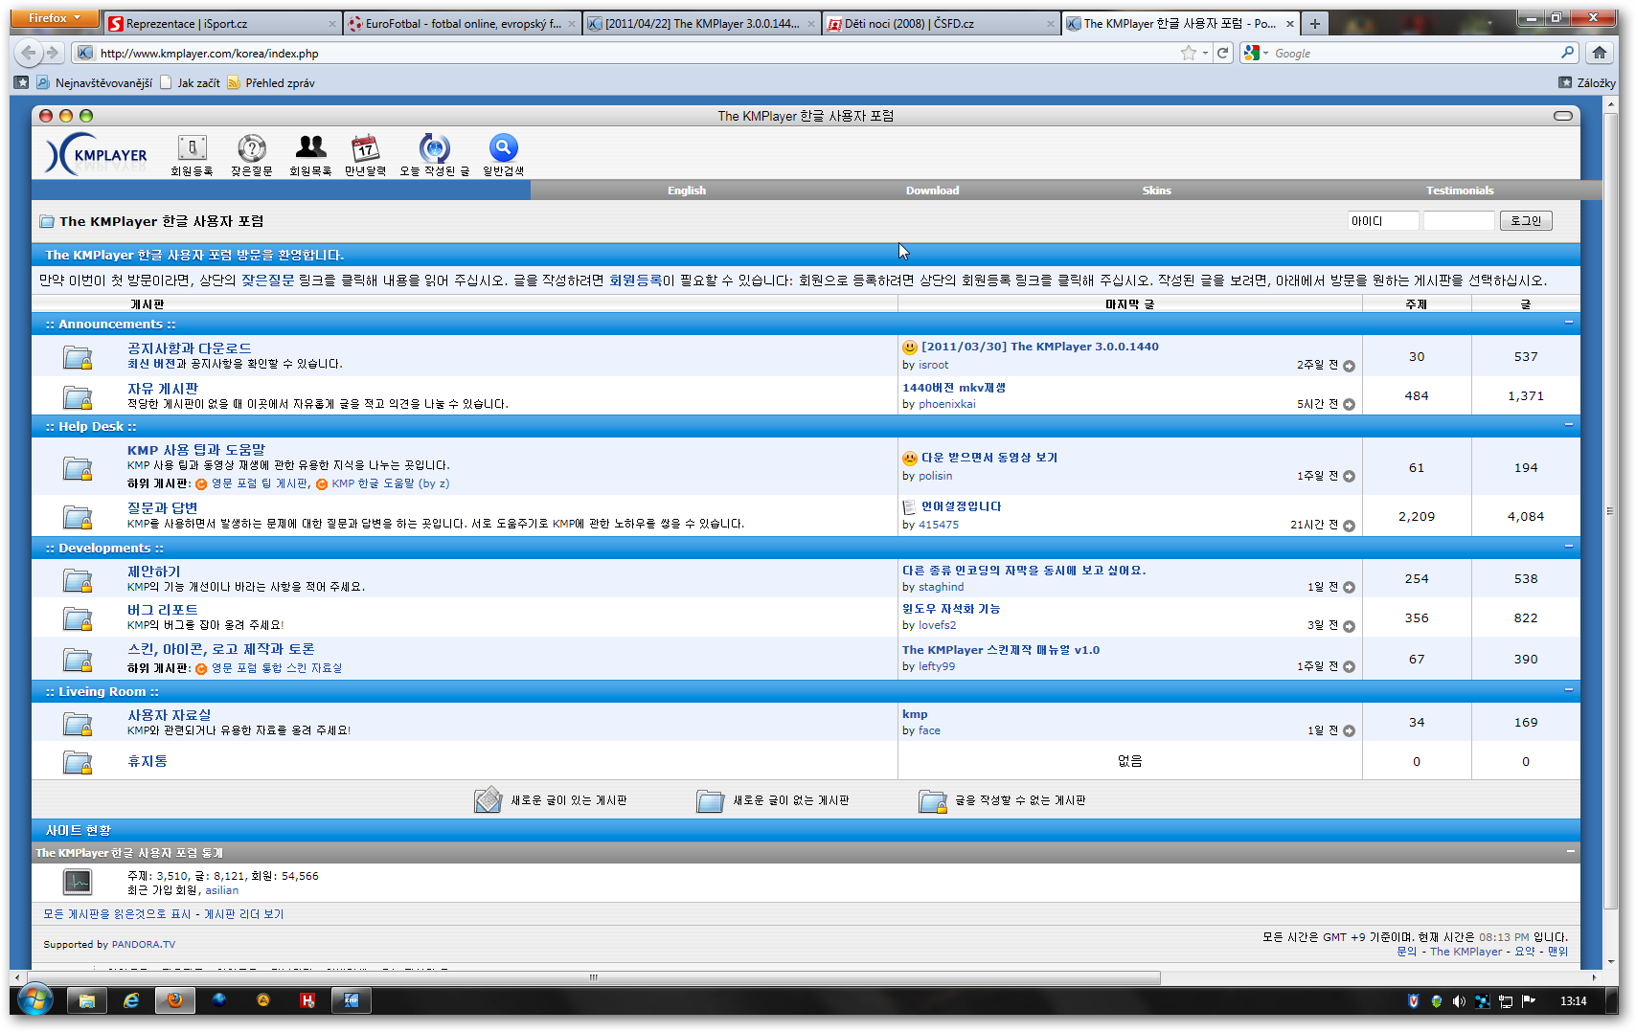Viewport: 1636px width, 1032px height.
Task: Collapse the Developments category
Action: (1569, 547)
